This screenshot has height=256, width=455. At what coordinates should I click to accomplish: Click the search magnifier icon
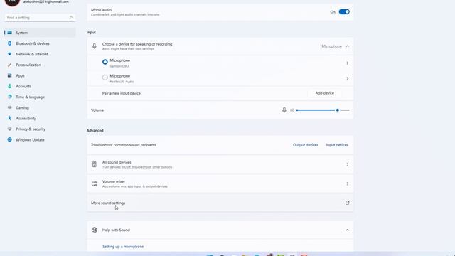(71, 18)
